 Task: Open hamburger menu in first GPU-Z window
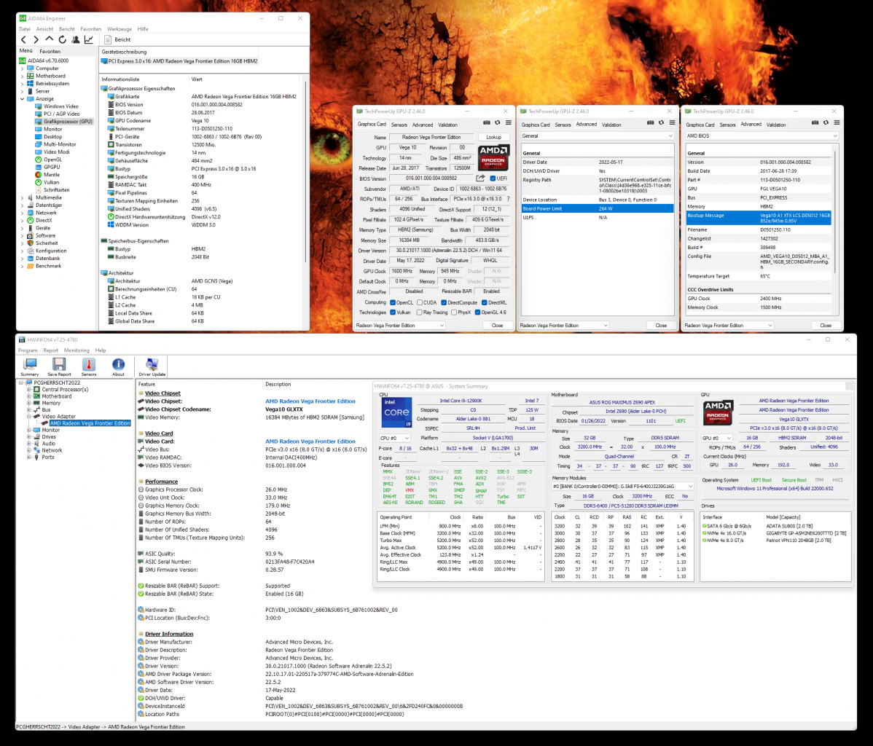[x=509, y=122]
